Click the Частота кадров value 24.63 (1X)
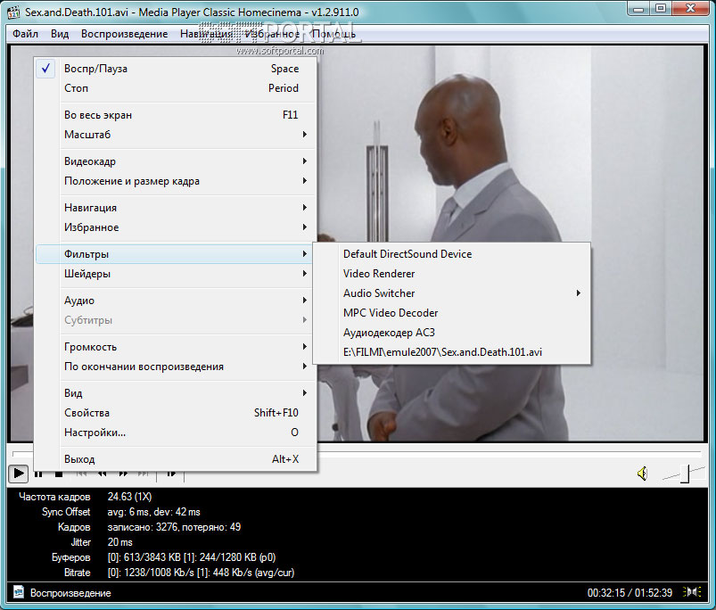Screen dimensions: 716x610 (129, 497)
